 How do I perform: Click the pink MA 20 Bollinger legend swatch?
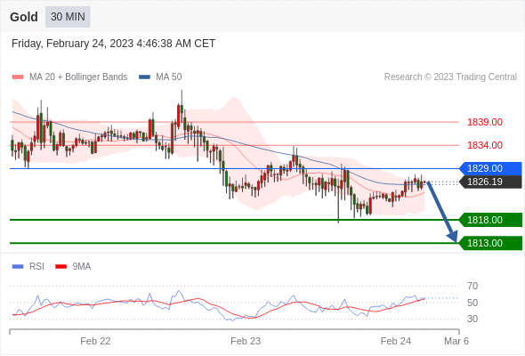coord(18,77)
